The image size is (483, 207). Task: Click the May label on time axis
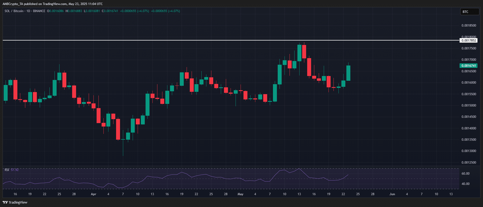240,194
